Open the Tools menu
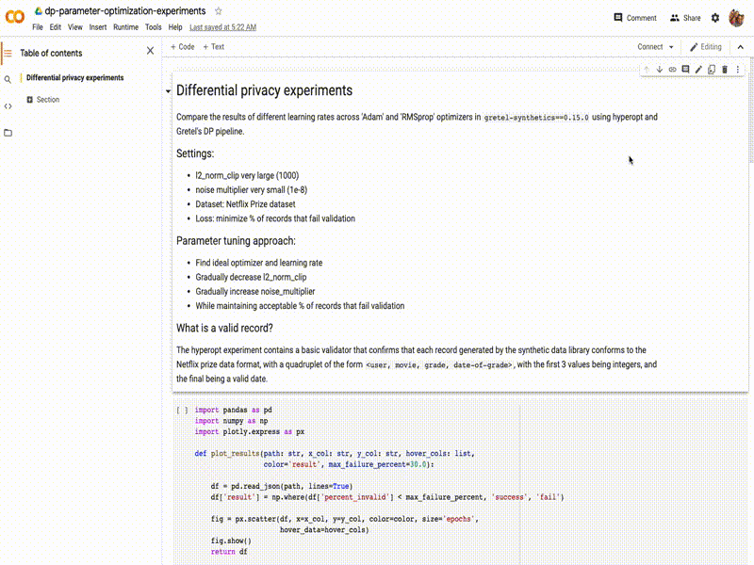Image resolution: width=754 pixels, height=565 pixels. 154,27
